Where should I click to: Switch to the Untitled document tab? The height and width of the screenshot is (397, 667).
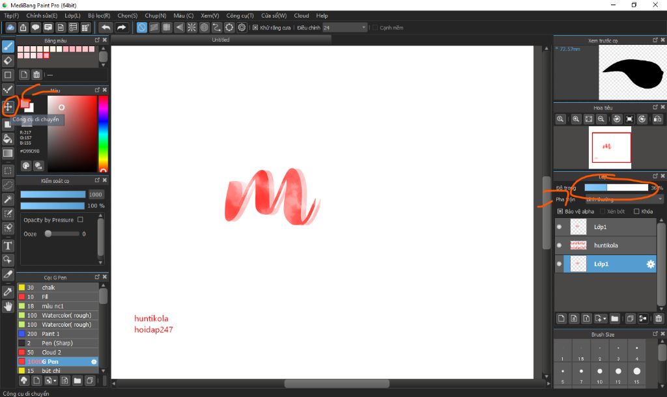[x=220, y=40]
